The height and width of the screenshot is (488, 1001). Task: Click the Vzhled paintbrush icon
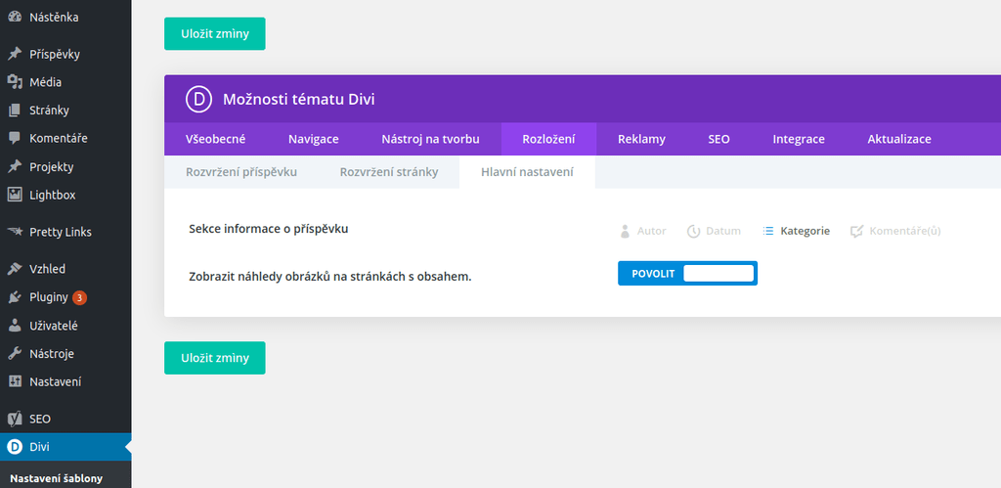pyautogui.click(x=14, y=269)
